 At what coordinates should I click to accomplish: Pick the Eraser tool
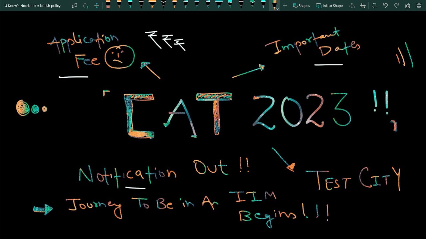click(x=108, y=4)
